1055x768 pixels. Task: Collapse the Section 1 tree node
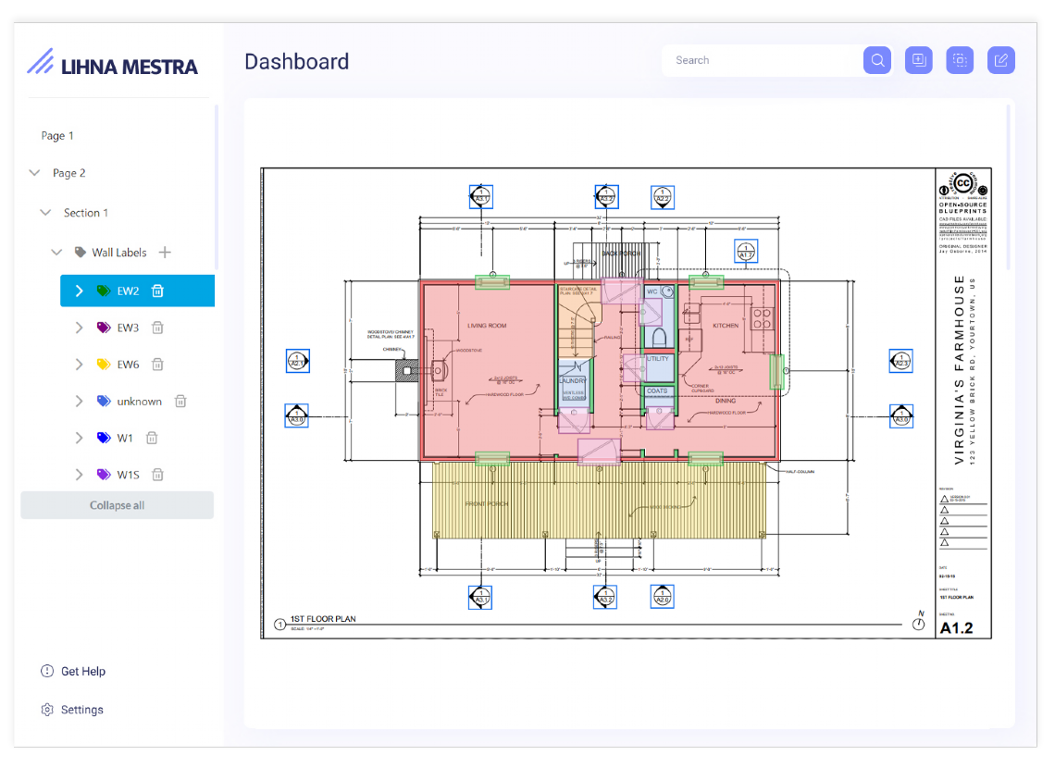pos(44,212)
